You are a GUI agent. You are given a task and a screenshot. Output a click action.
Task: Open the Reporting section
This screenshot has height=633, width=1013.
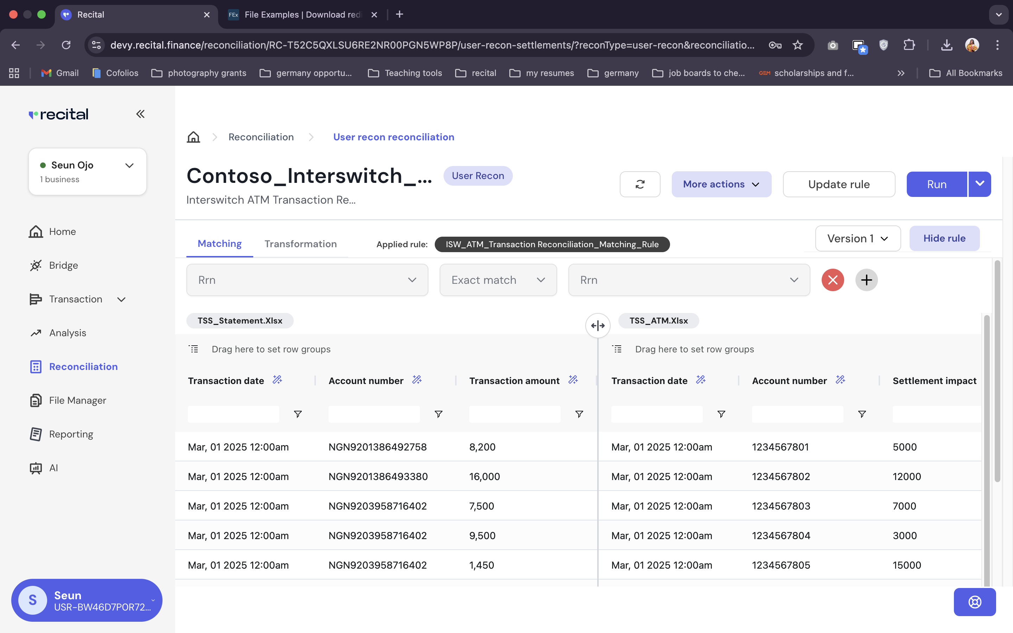[x=71, y=434]
